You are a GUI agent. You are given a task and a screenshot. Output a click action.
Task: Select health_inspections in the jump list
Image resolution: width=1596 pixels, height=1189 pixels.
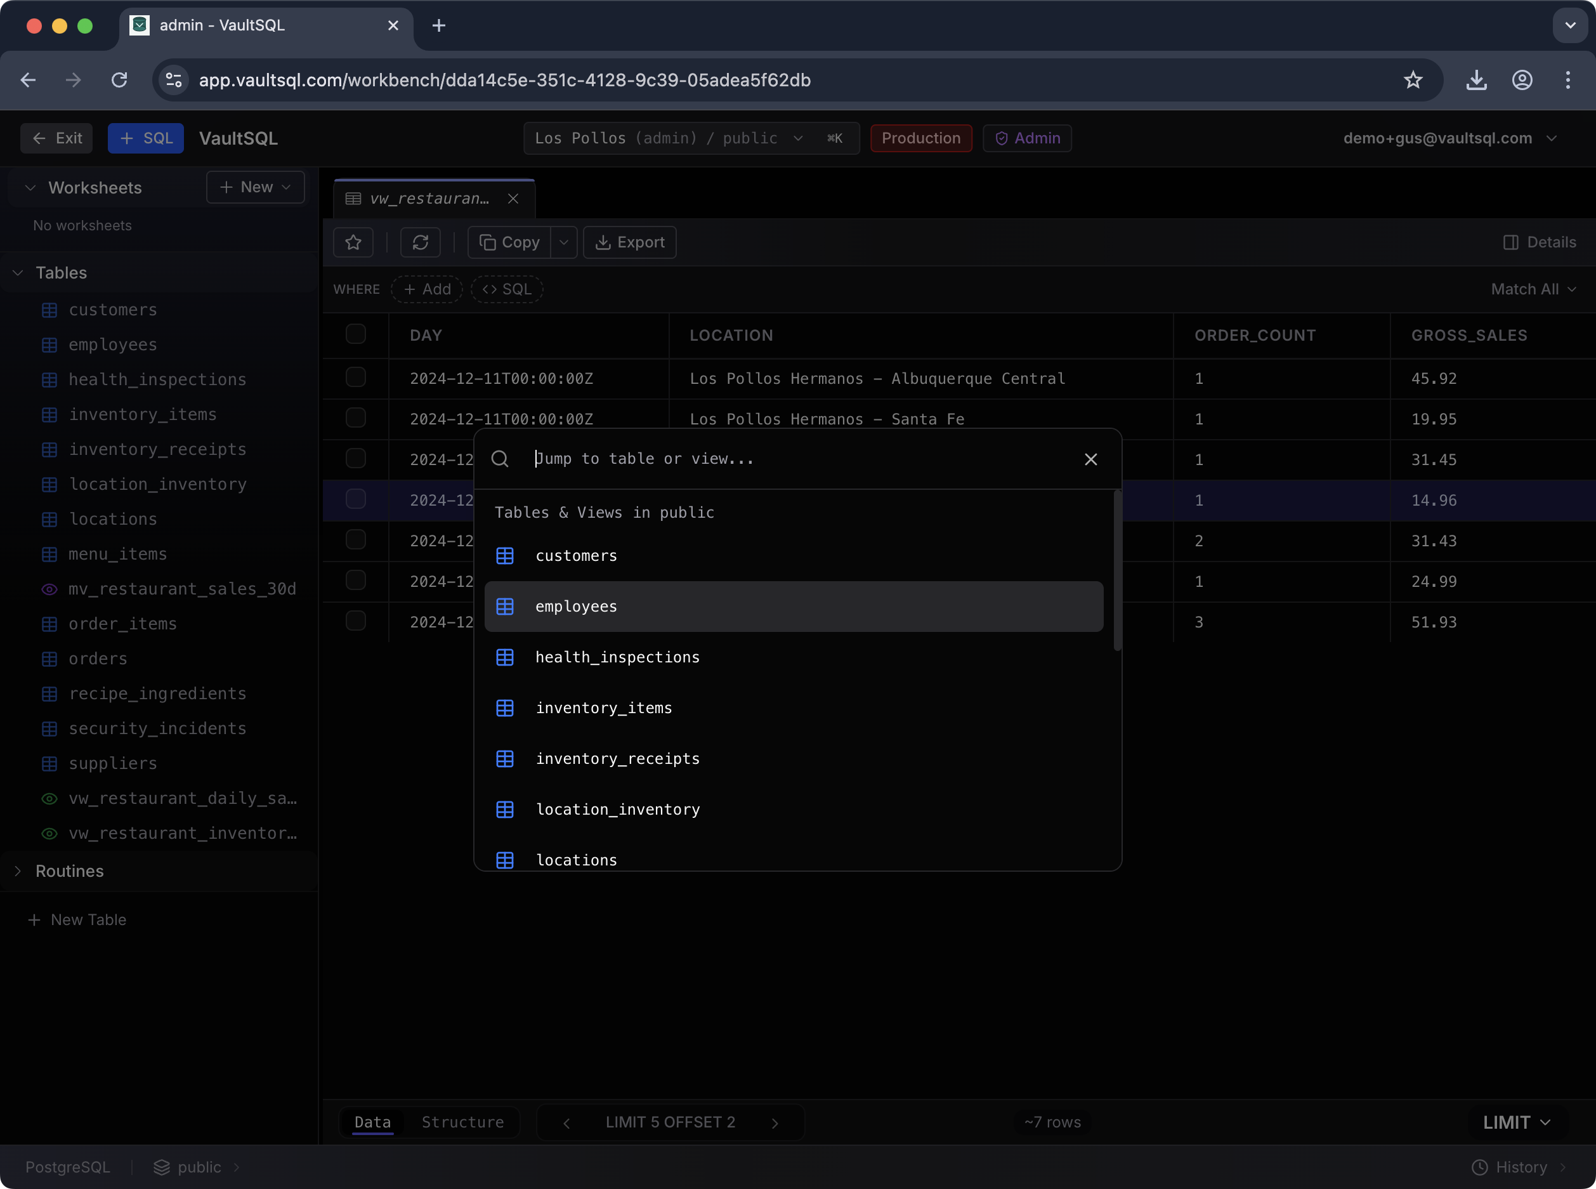[x=794, y=657]
